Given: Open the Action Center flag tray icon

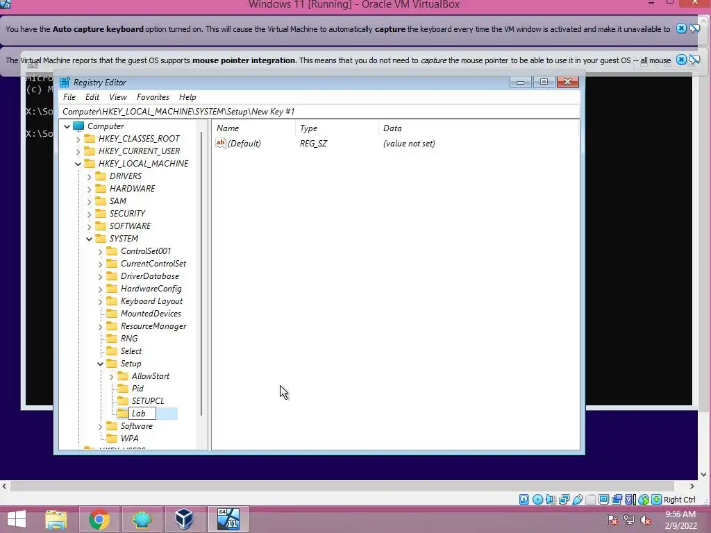Looking at the screenshot, I should (612, 520).
